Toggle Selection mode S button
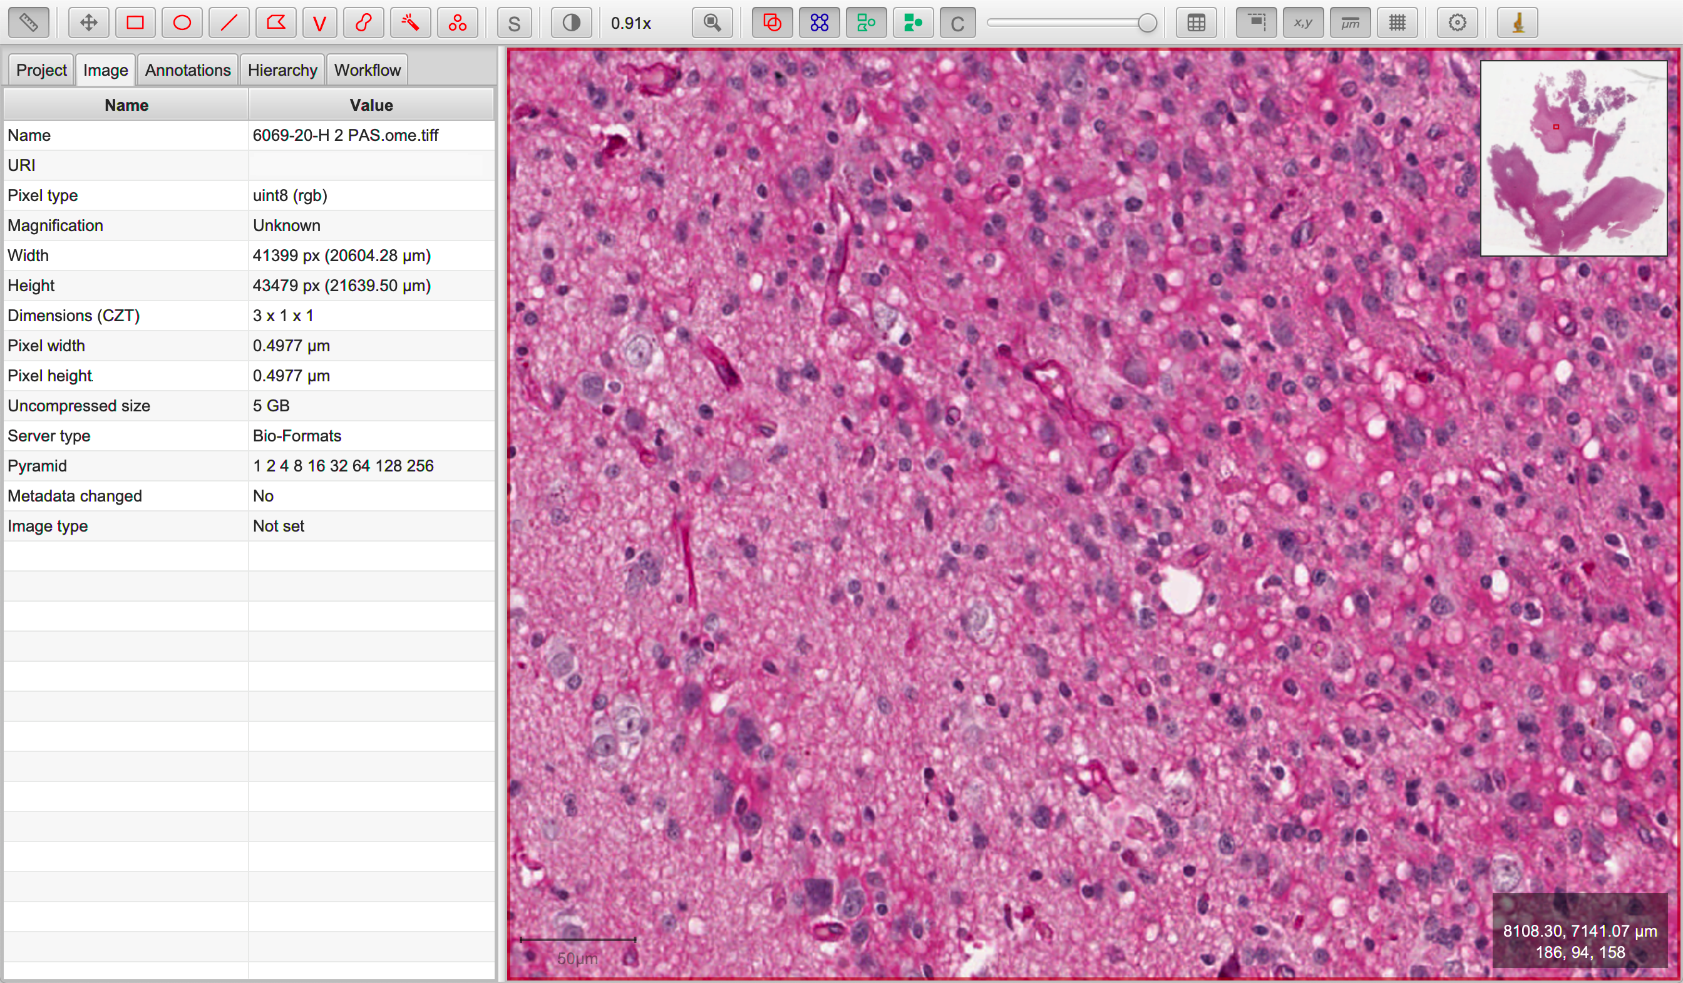 (x=513, y=23)
